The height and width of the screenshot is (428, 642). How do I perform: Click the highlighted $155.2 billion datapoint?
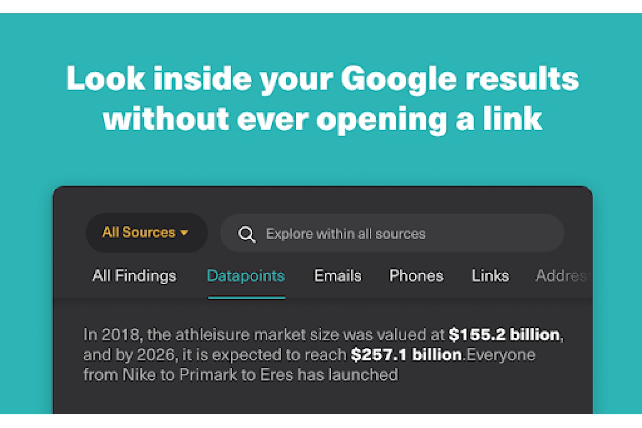(x=504, y=334)
